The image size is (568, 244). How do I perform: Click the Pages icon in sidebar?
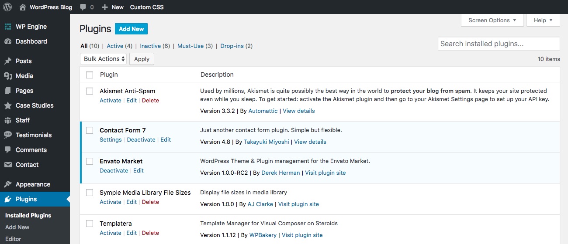[x=8, y=91]
